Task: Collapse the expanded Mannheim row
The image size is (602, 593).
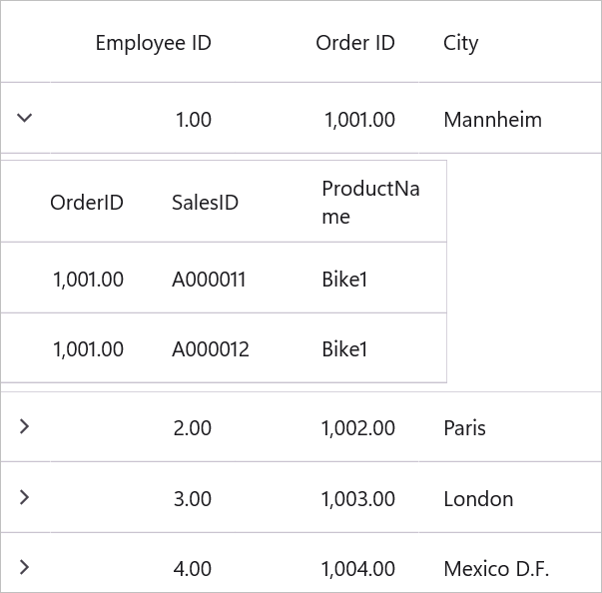Action: tap(25, 118)
